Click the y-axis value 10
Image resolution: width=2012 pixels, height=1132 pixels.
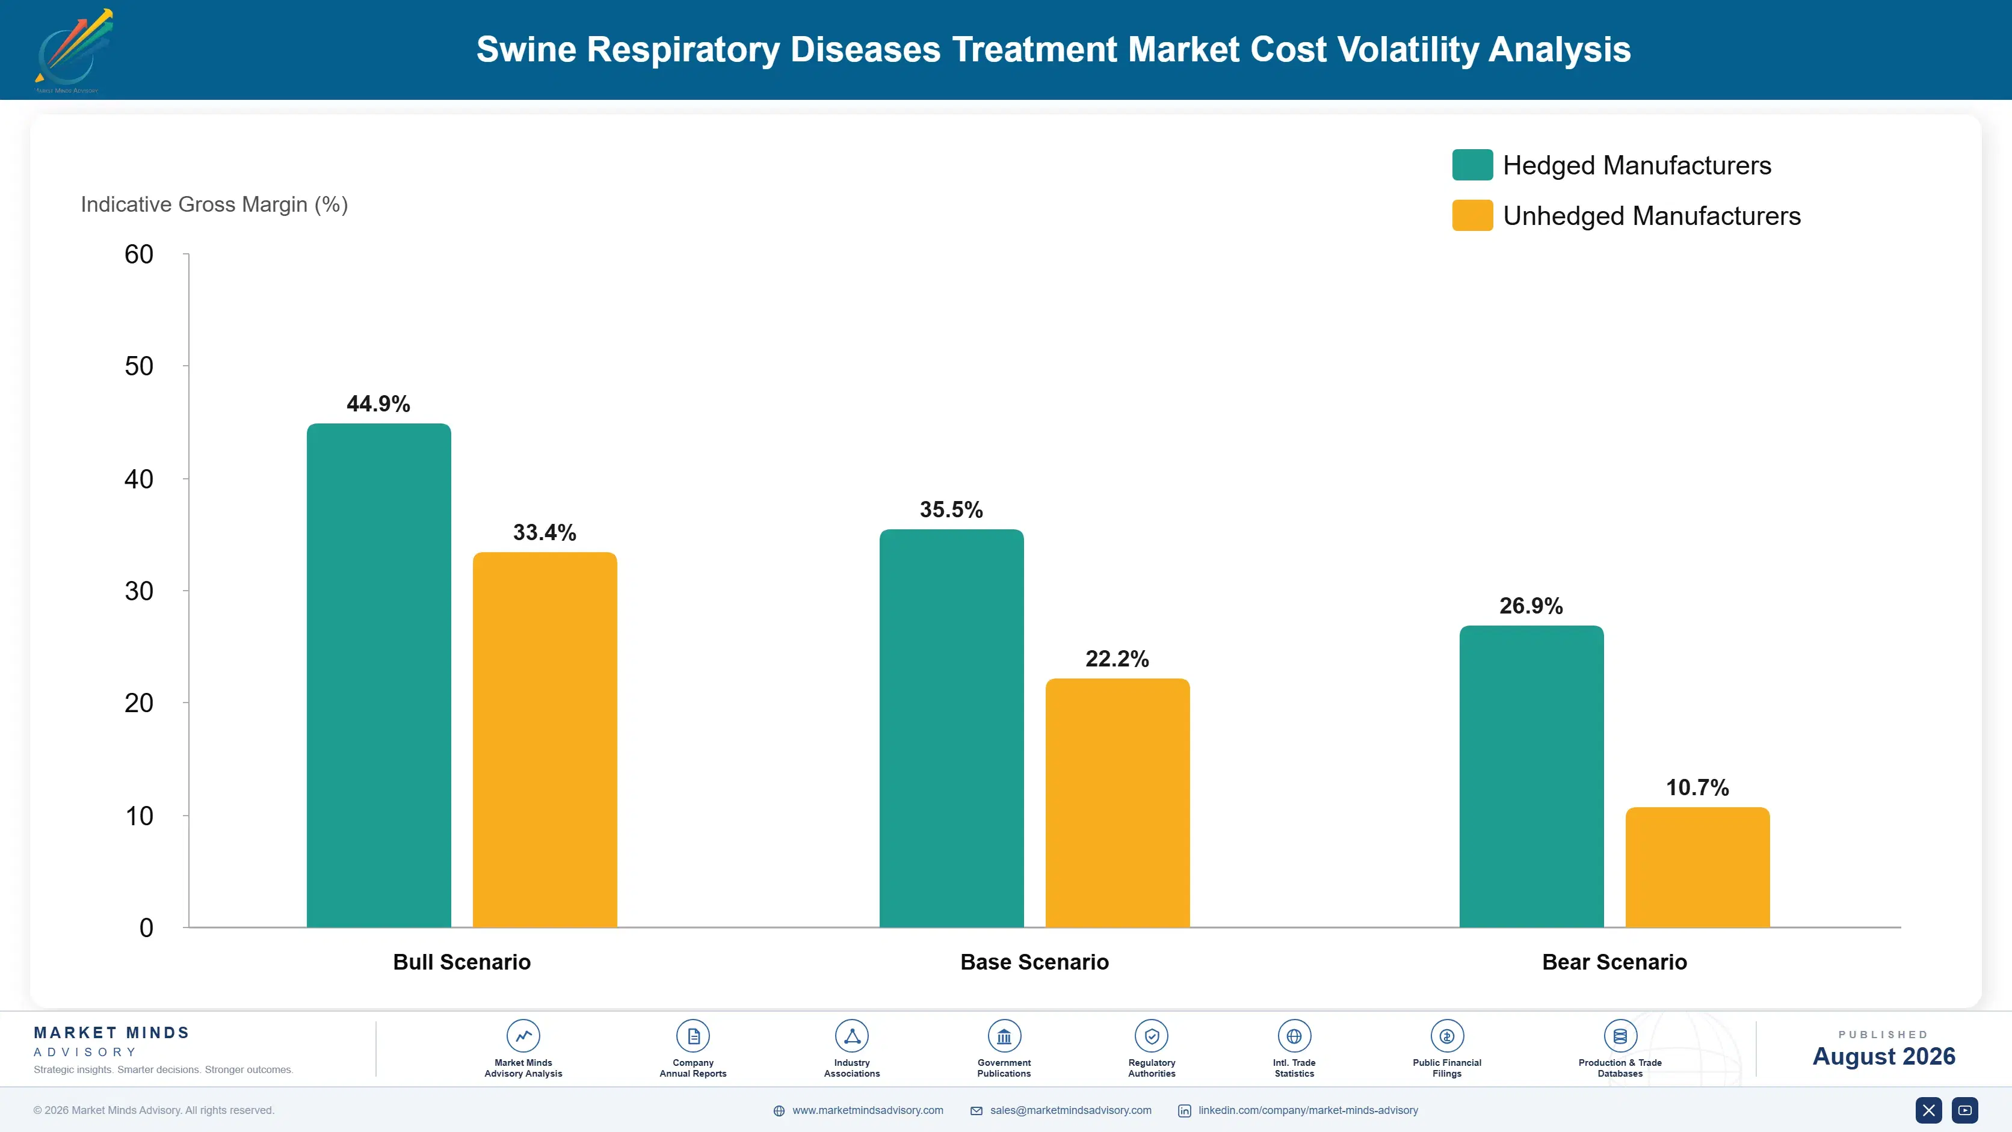coord(139,816)
